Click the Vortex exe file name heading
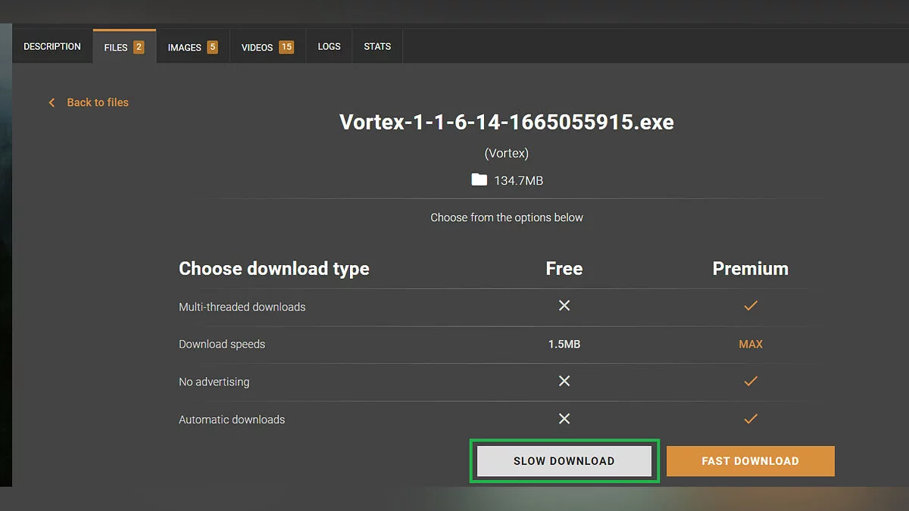The height and width of the screenshot is (511, 909). [x=506, y=122]
